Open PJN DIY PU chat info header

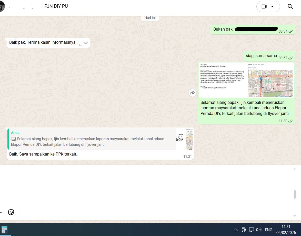point(56,6)
